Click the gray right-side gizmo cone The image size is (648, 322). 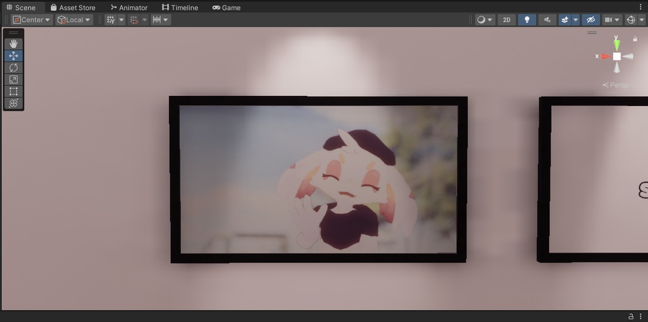coord(628,56)
